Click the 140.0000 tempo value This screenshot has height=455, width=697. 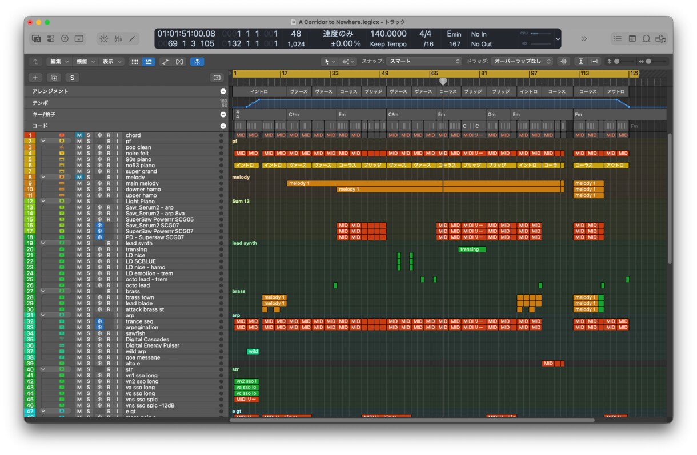388,34
